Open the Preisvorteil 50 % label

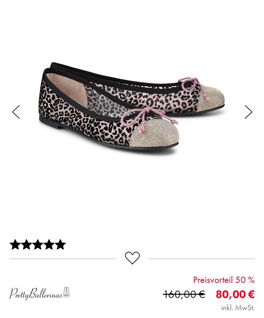coord(224,280)
